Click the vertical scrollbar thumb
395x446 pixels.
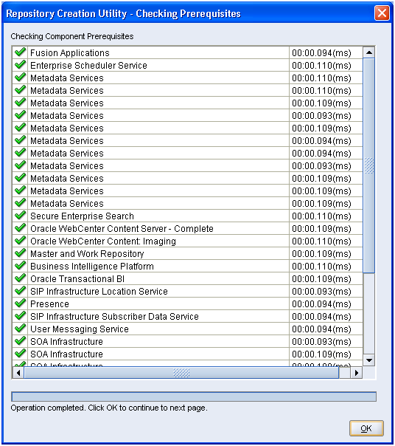(x=369, y=165)
